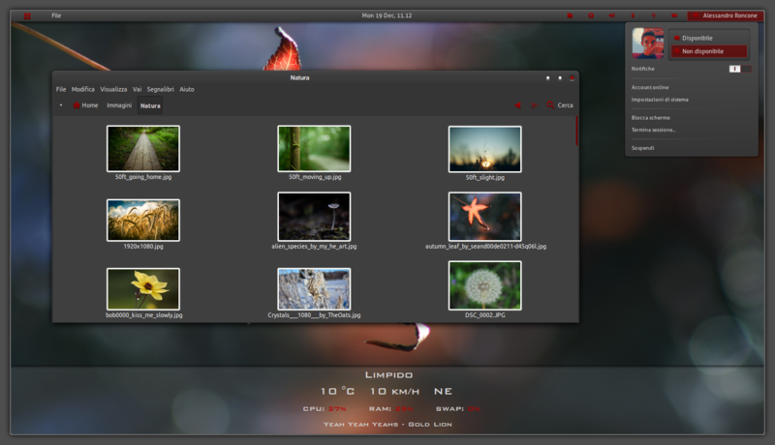Open the Vai menu
775x445 pixels.
click(137, 89)
